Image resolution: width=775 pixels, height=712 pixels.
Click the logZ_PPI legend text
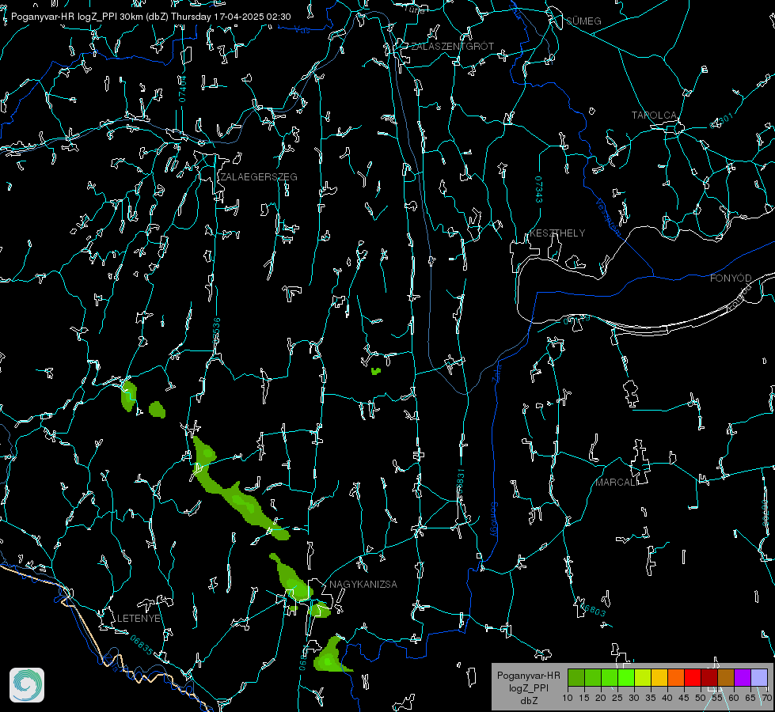click(x=528, y=687)
